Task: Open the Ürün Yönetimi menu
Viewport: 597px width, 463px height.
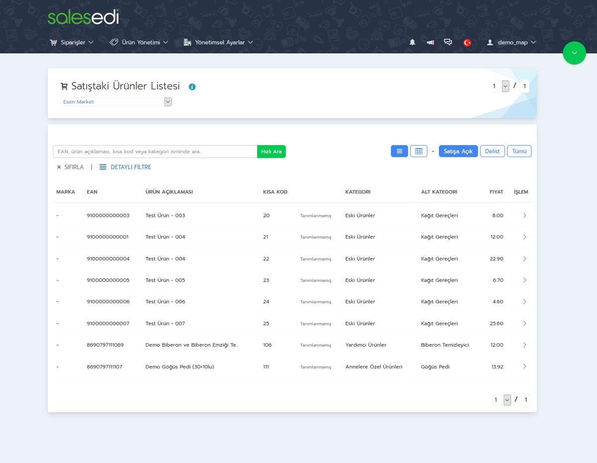Action: pos(139,43)
